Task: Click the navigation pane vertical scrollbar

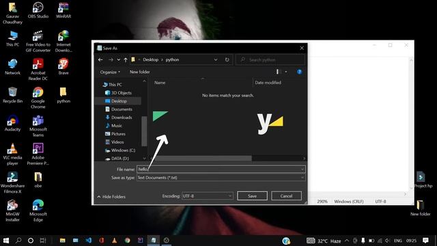Action: pos(144,131)
